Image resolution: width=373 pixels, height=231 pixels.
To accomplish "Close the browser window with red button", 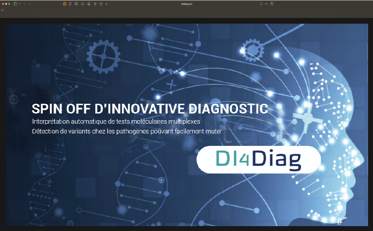I will (x=3, y=4).
